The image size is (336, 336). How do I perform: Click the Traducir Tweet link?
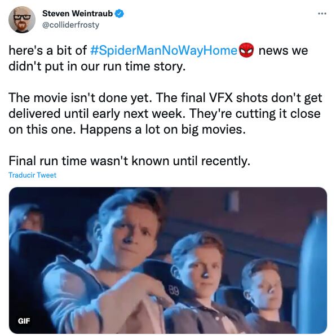point(32,175)
